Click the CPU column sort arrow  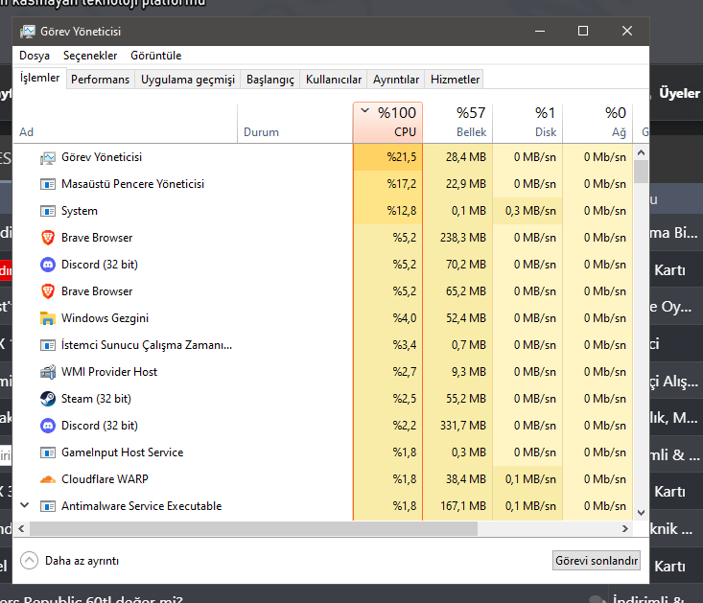[365, 110]
